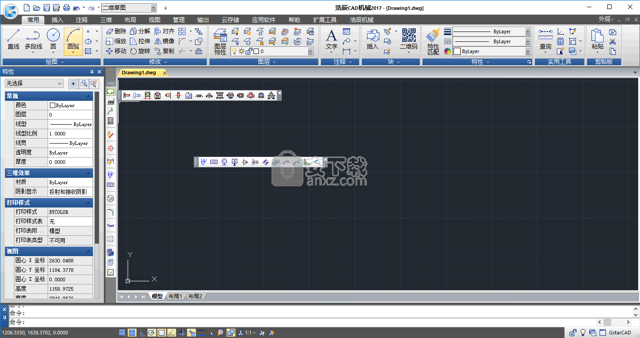The width and height of the screenshot is (640, 338).
Task: Click the Rotate (旋转) tool
Action: [140, 51]
